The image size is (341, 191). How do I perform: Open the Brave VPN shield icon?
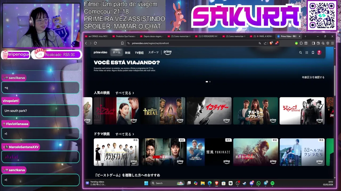click(328, 43)
